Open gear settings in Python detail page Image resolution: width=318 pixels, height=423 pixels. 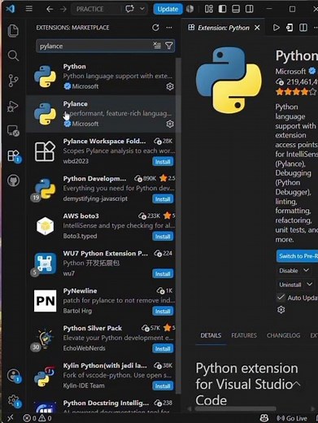(281, 310)
